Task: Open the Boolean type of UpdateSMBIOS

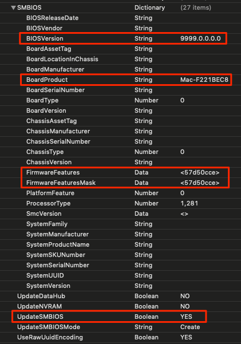Action: [x=147, y=317]
